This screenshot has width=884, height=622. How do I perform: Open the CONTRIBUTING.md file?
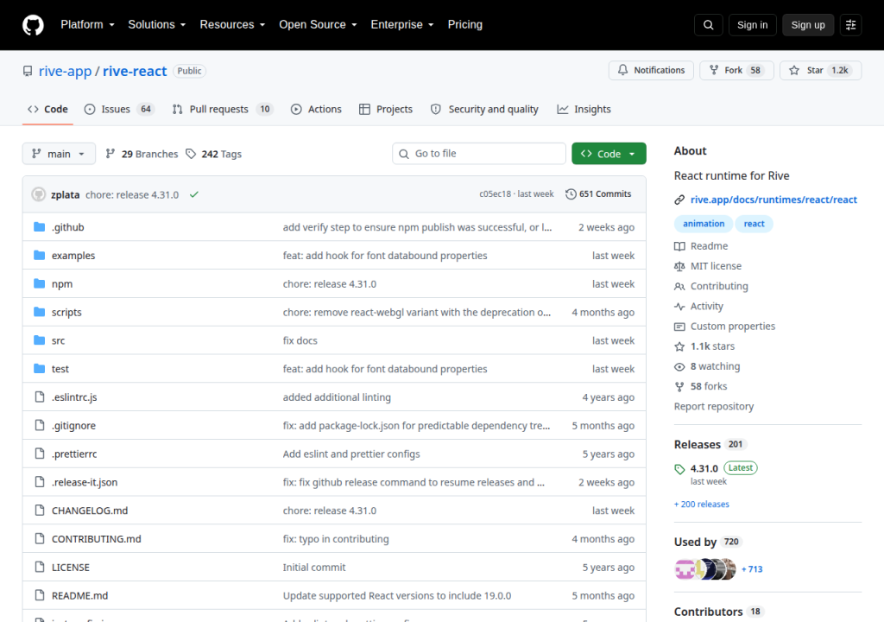click(97, 539)
